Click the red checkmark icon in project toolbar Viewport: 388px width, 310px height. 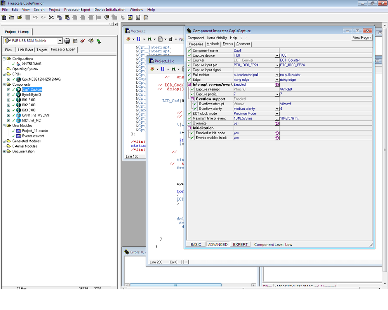click(x=83, y=41)
